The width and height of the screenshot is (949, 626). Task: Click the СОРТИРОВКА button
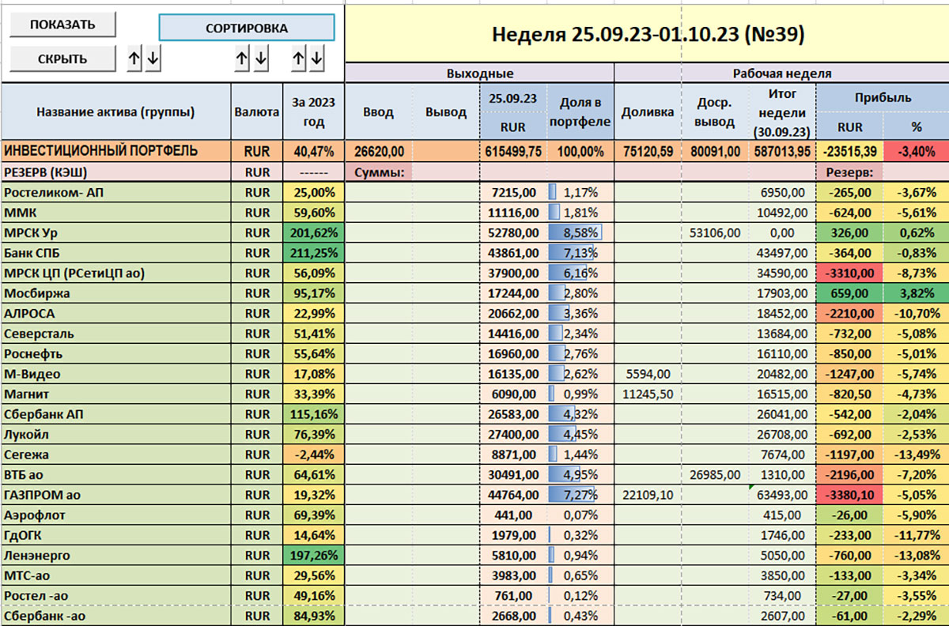click(x=247, y=28)
